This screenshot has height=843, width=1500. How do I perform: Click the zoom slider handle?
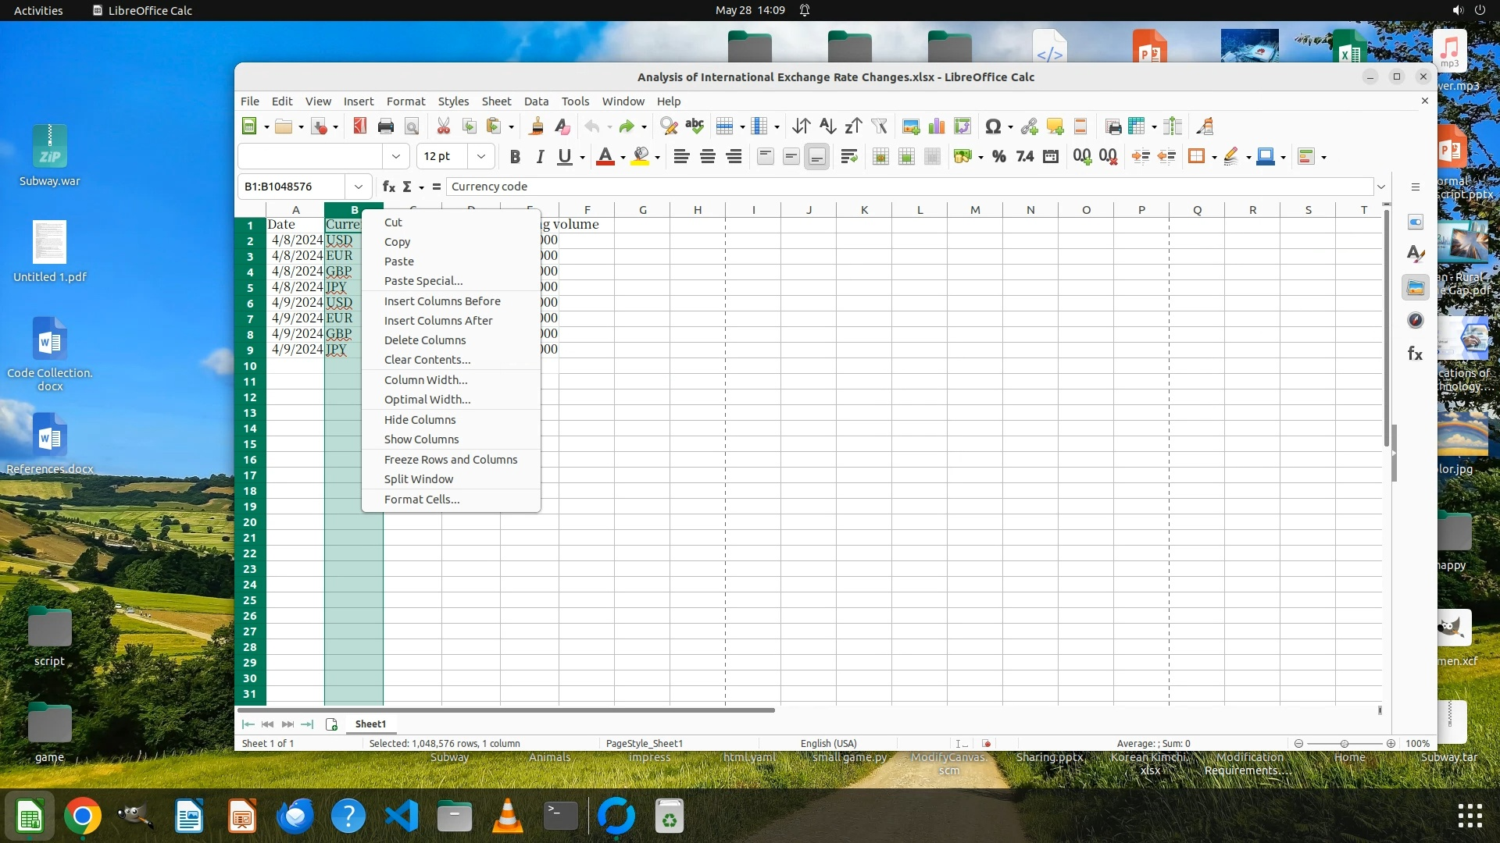(1345, 744)
